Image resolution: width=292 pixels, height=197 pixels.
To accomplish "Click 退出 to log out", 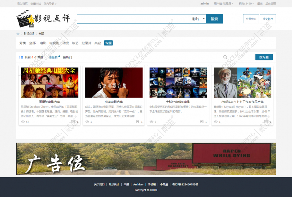I will click(x=260, y=4).
